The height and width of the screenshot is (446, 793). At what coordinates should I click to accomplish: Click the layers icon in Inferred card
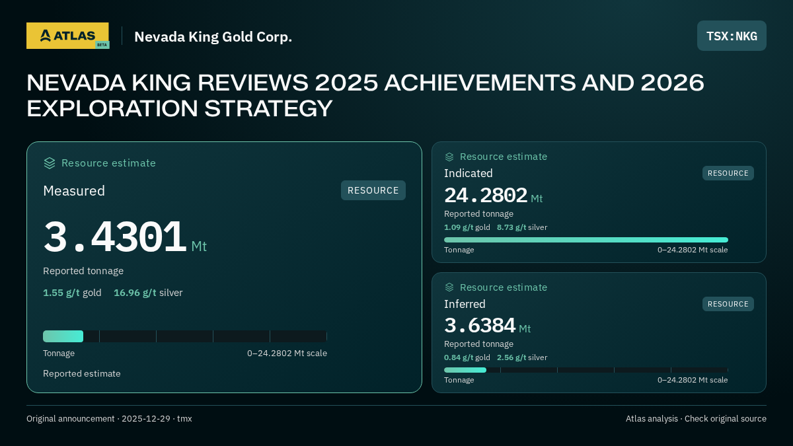449,287
